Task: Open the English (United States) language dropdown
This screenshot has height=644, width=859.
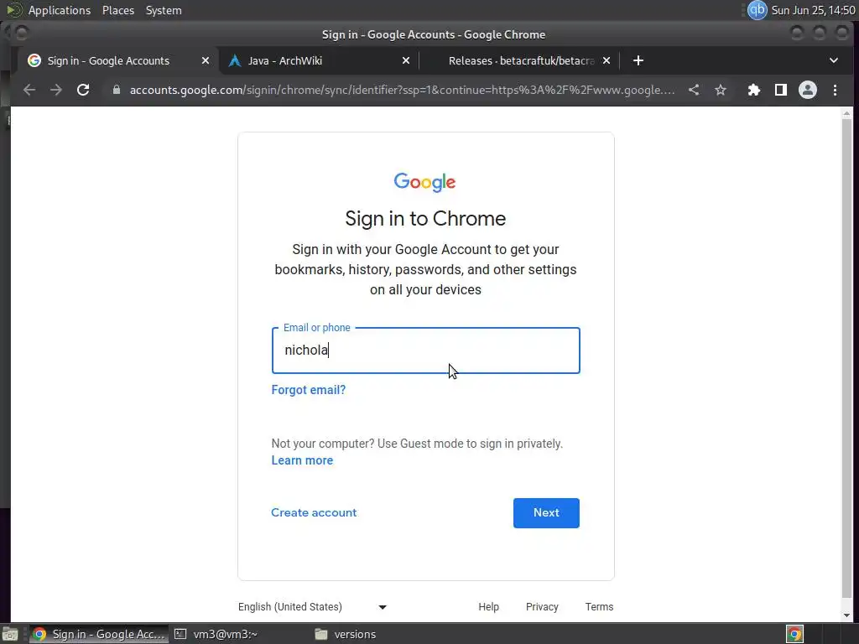Action: click(313, 607)
